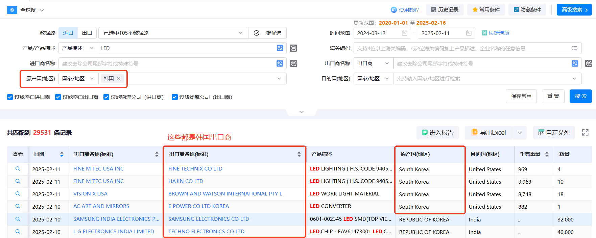Viewport: 596px width, 238px height.
Task: Open start date calendar picker icon
Action: click(x=404, y=33)
